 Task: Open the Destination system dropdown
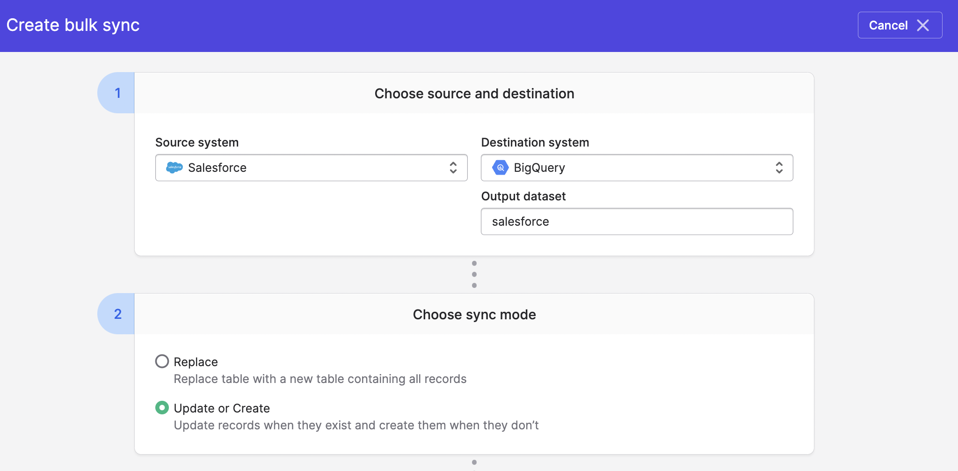[637, 168]
